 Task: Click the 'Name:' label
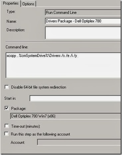tap(12, 21)
